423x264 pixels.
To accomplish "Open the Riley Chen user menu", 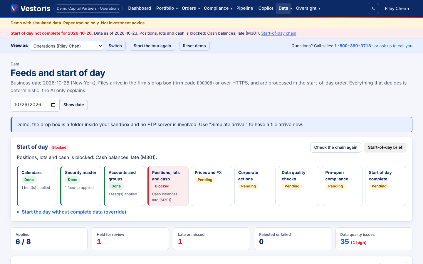I will 397,9.
